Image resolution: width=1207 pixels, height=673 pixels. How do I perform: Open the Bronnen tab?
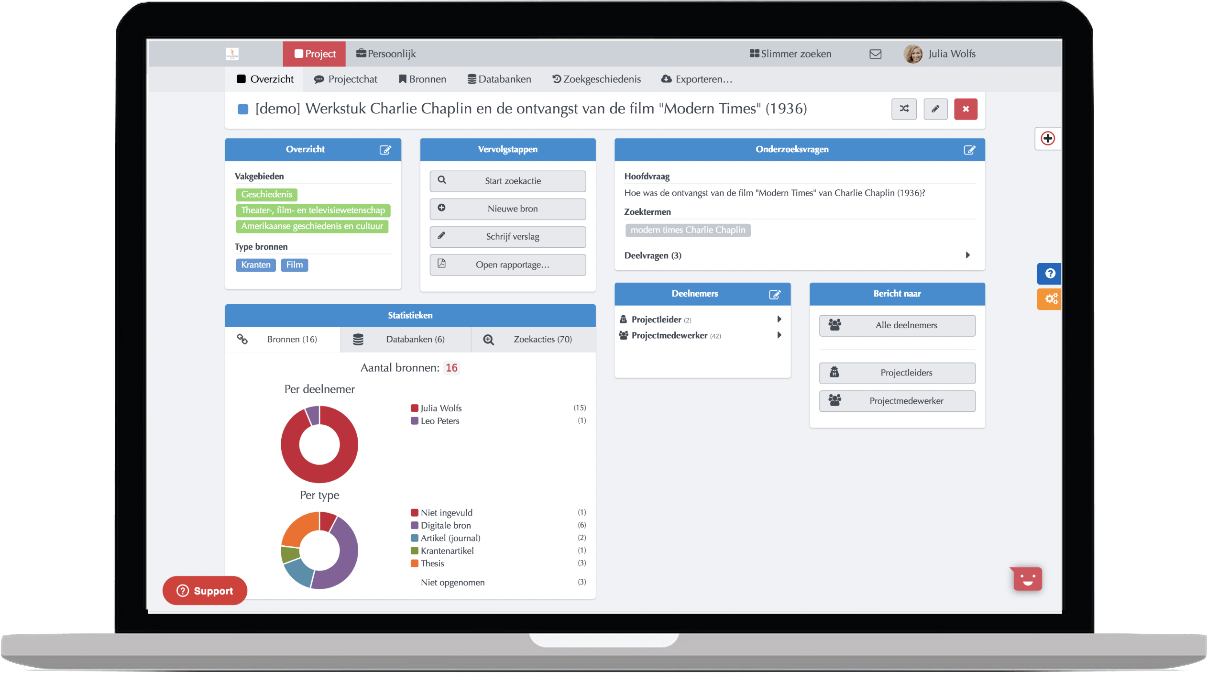[x=422, y=79]
